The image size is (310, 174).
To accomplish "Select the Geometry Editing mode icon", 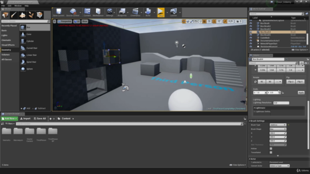I will point(40,15).
